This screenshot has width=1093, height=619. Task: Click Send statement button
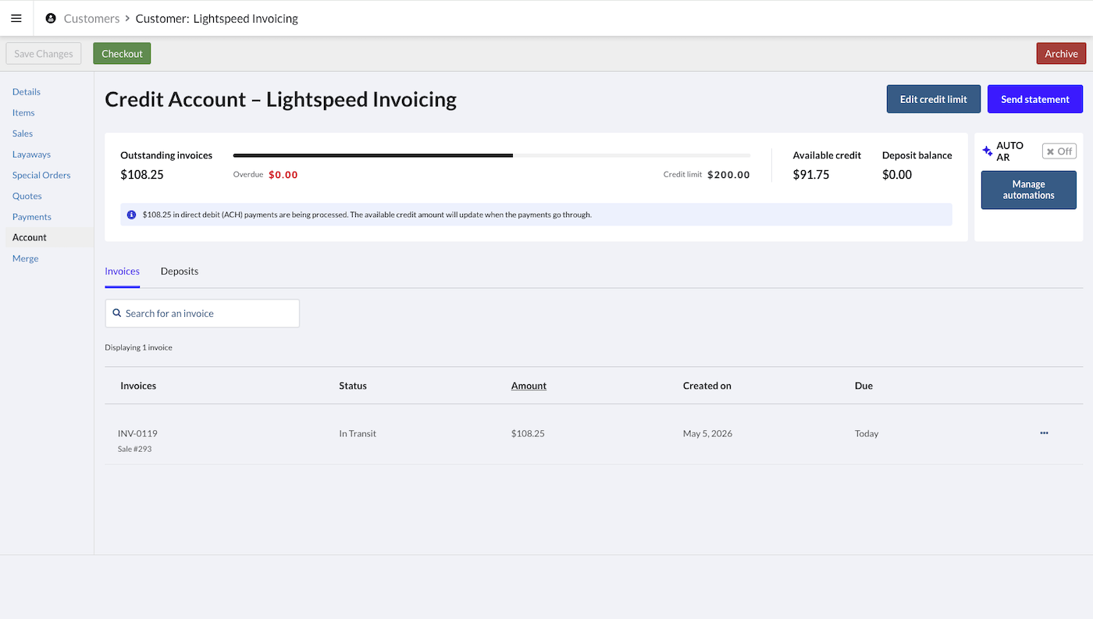[1035, 99]
